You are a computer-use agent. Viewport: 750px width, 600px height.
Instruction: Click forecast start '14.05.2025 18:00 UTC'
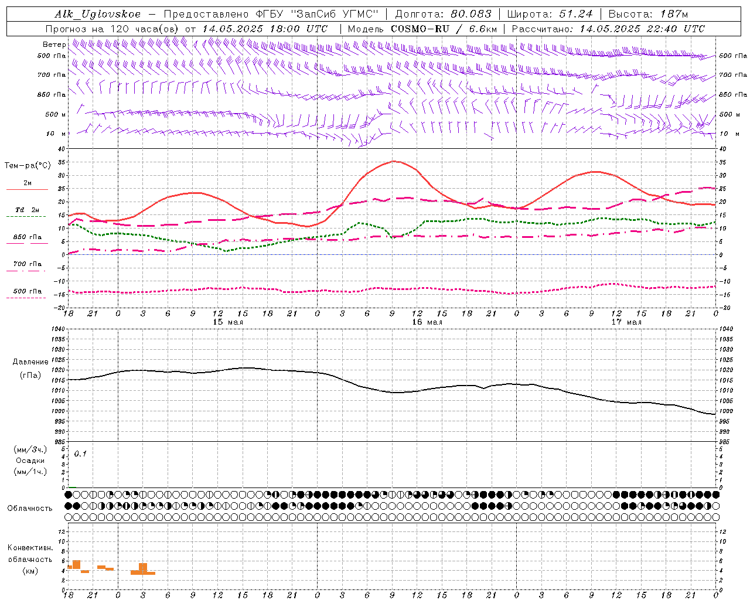coord(264,29)
